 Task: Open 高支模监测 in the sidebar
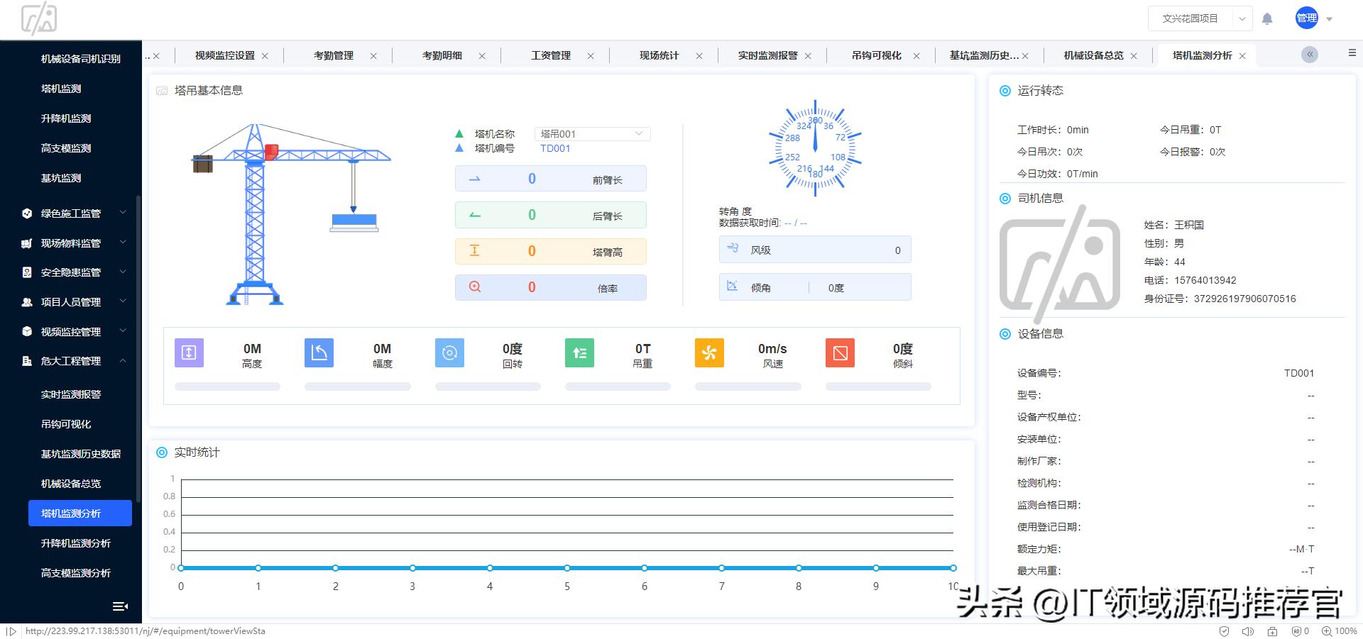pos(66,148)
